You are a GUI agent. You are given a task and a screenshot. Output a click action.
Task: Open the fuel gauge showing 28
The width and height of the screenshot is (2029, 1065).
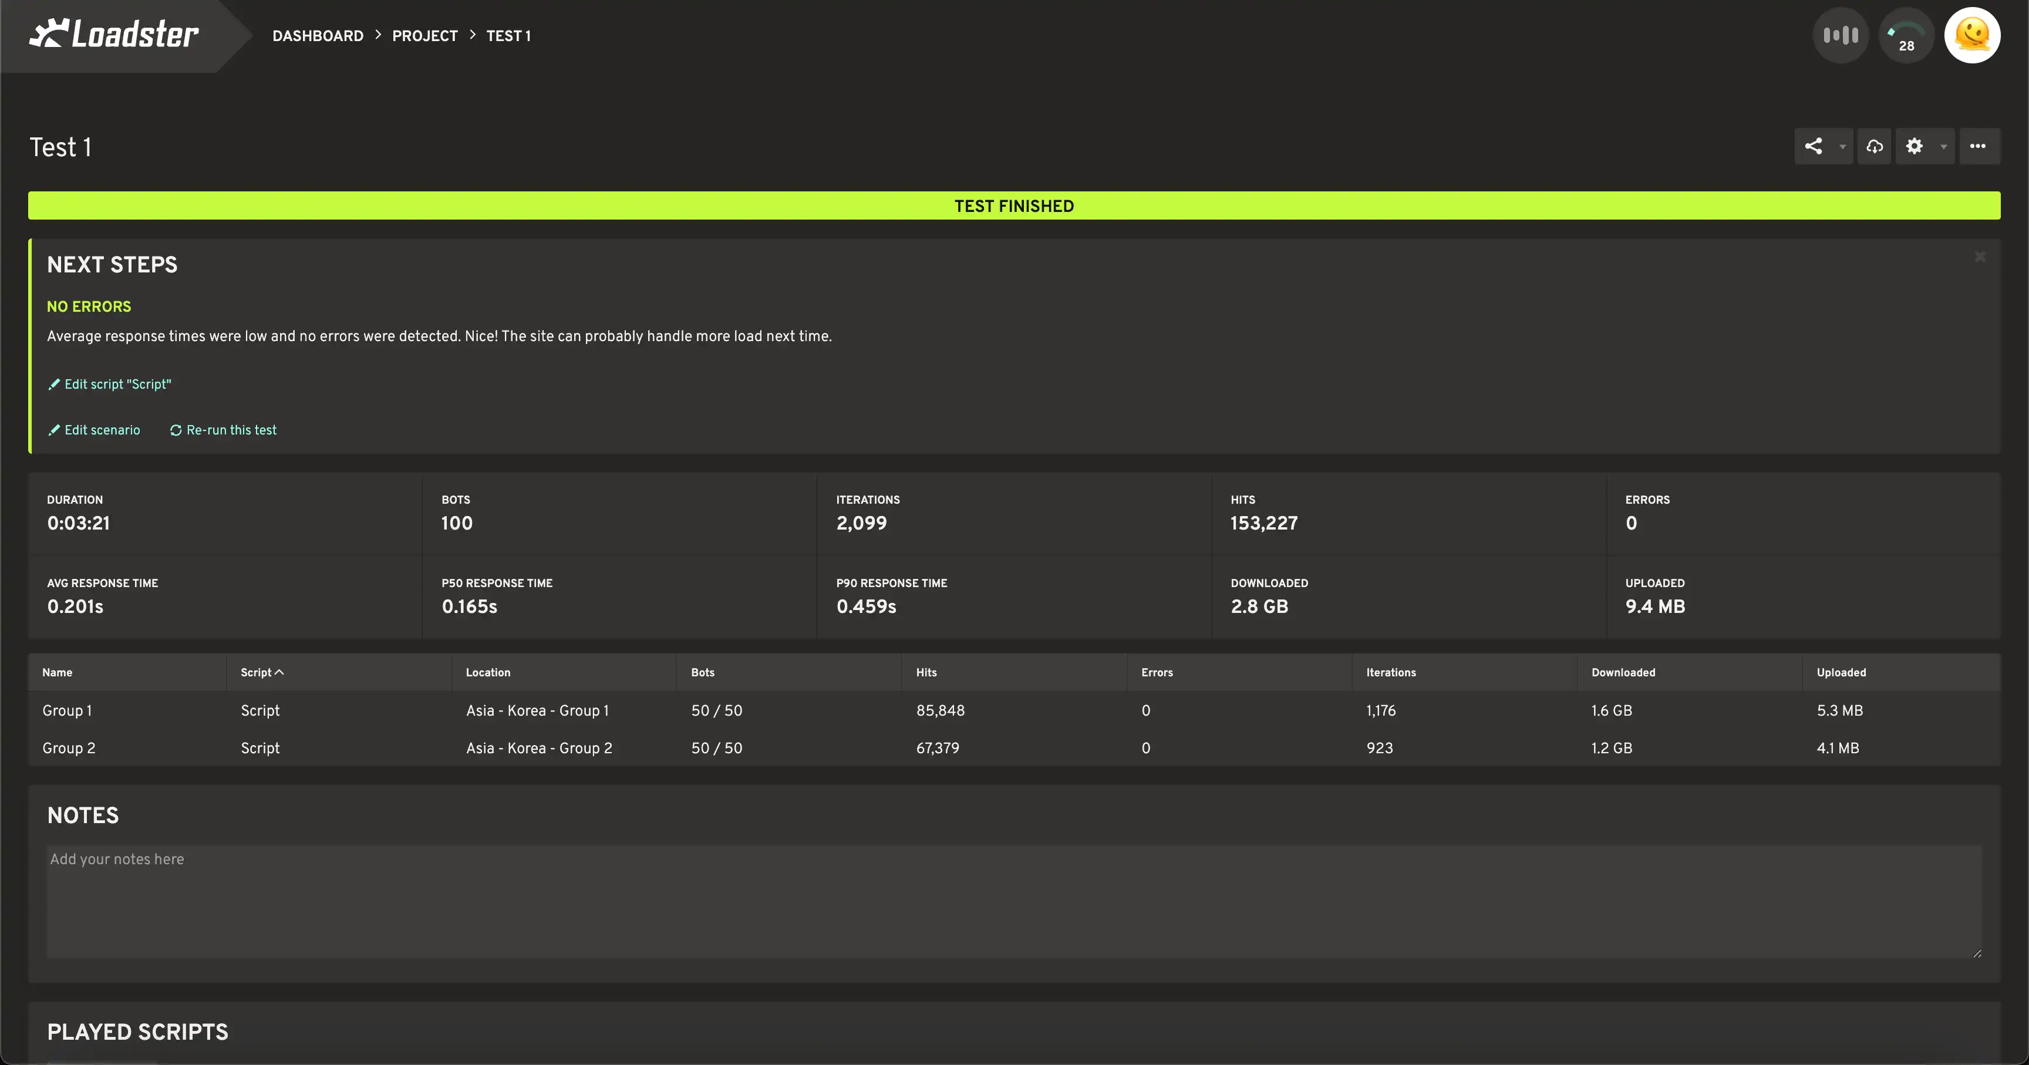click(x=1906, y=35)
